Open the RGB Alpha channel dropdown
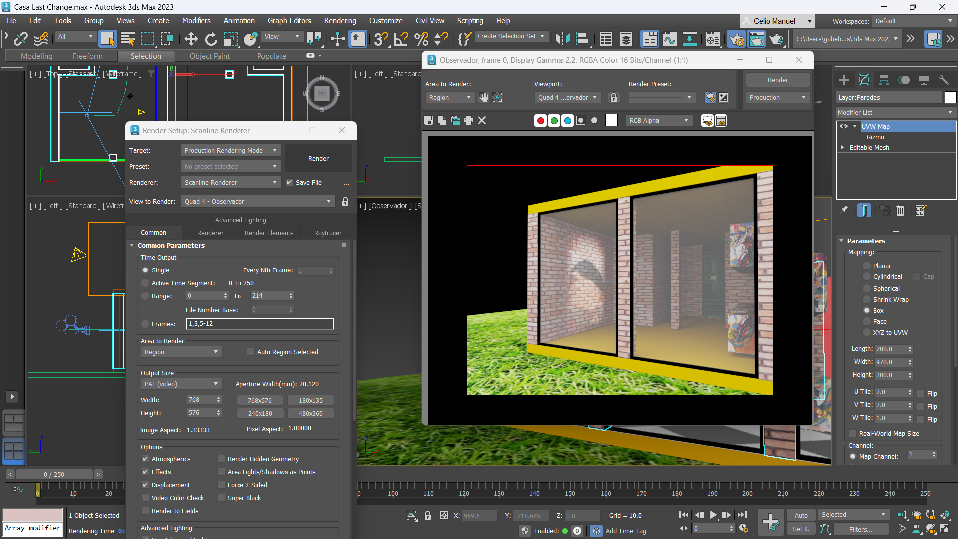This screenshot has width=958, height=539. pos(659,120)
